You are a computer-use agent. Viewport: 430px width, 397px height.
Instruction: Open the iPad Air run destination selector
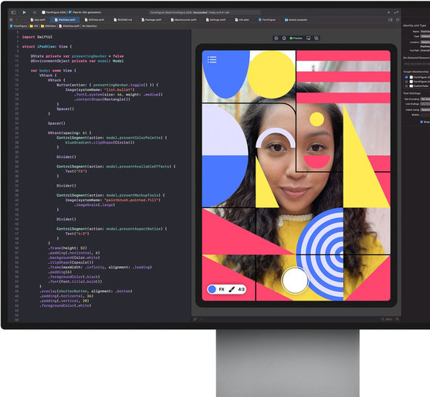pyautogui.click(x=85, y=12)
